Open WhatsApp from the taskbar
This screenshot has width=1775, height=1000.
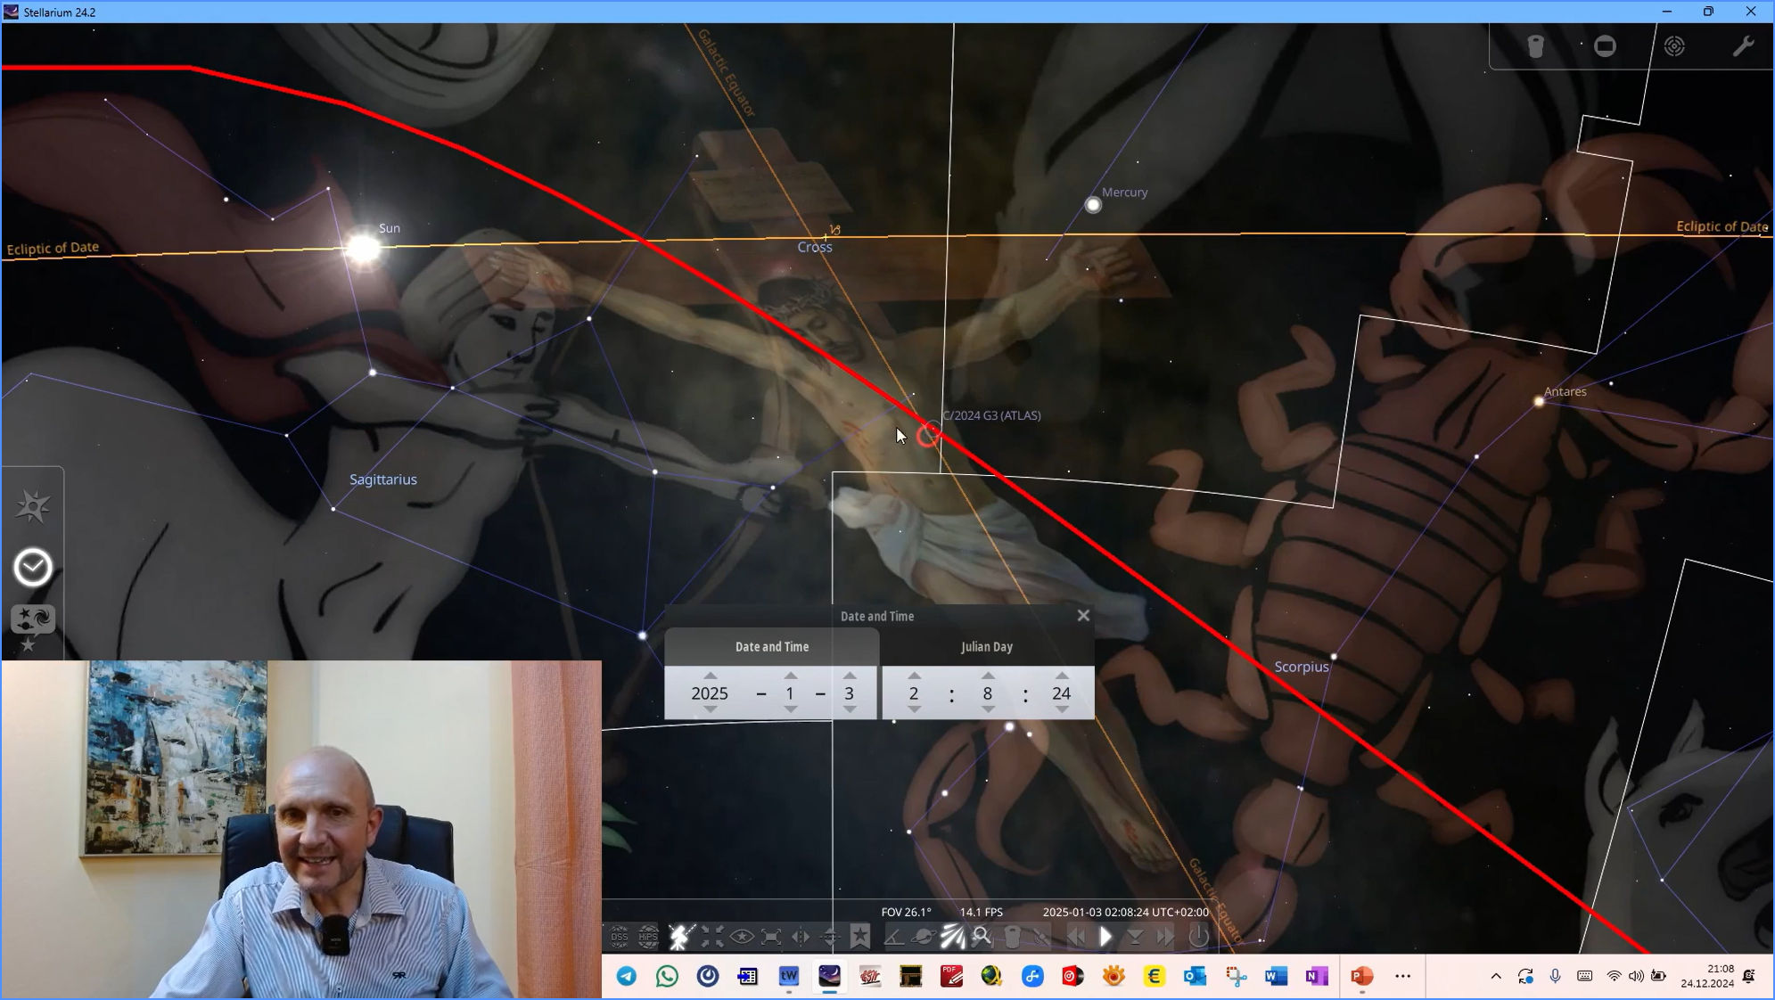pyautogui.click(x=667, y=977)
